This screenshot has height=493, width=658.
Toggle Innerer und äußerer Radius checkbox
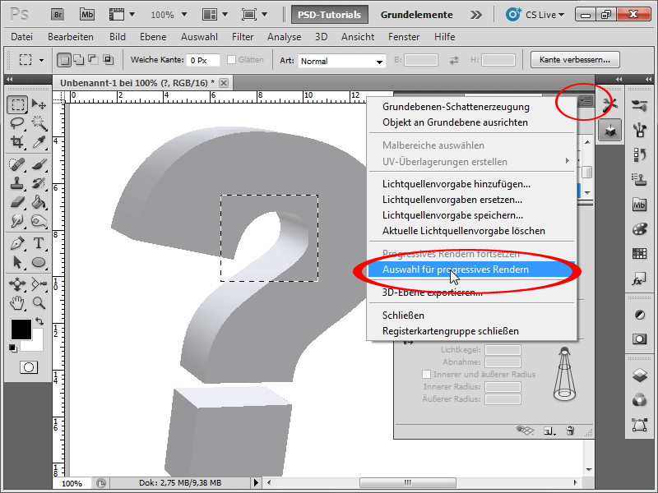426,374
